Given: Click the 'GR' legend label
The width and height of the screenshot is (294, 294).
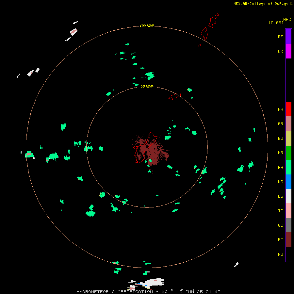Looking at the screenshot, I should point(280,124).
